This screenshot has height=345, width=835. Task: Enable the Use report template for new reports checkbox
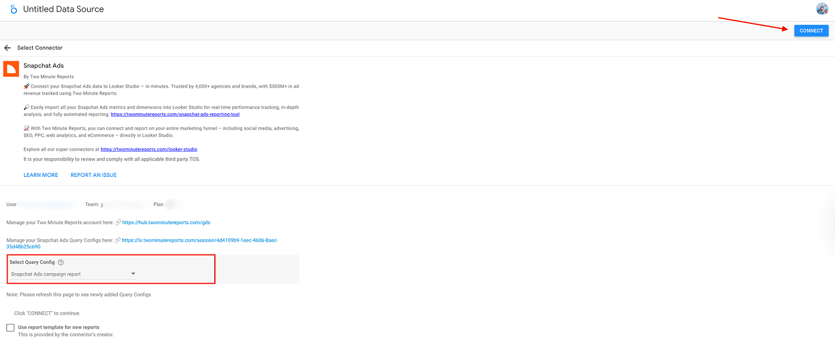coord(10,327)
